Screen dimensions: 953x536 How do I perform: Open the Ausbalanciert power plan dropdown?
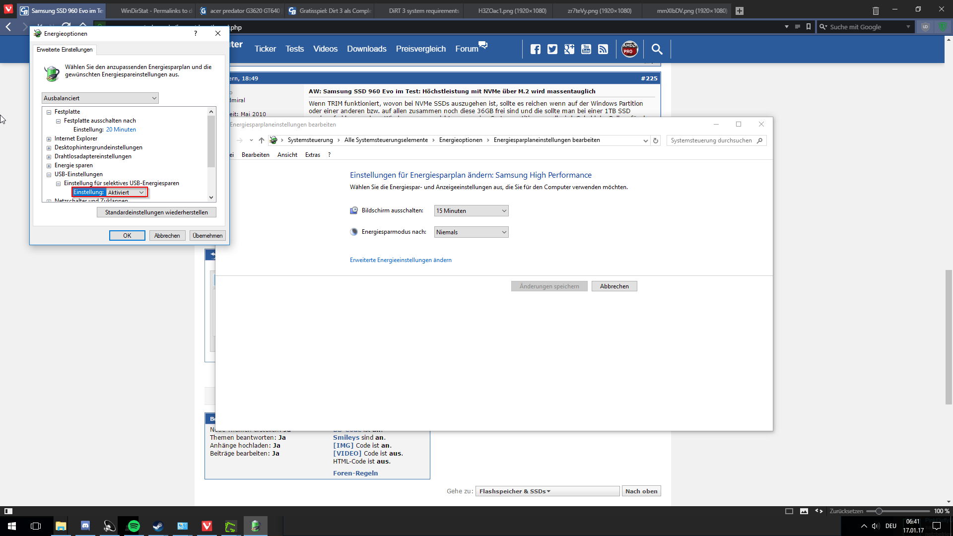[x=100, y=98]
